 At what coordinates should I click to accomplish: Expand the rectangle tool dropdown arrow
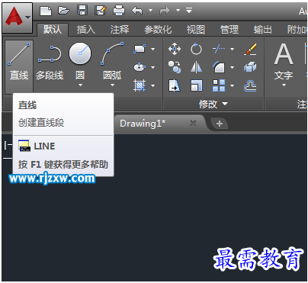[152, 49]
